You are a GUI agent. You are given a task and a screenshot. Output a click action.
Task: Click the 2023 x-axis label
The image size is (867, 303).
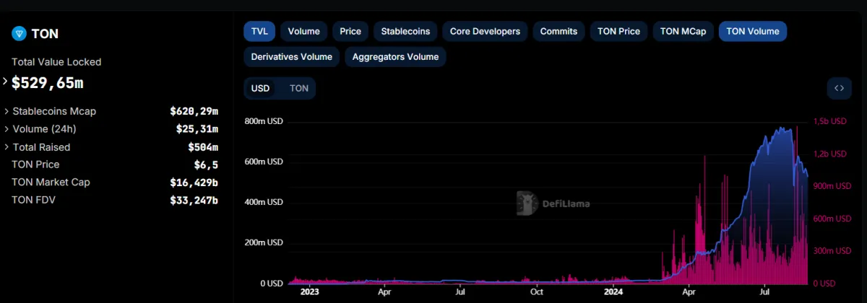tap(309, 292)
